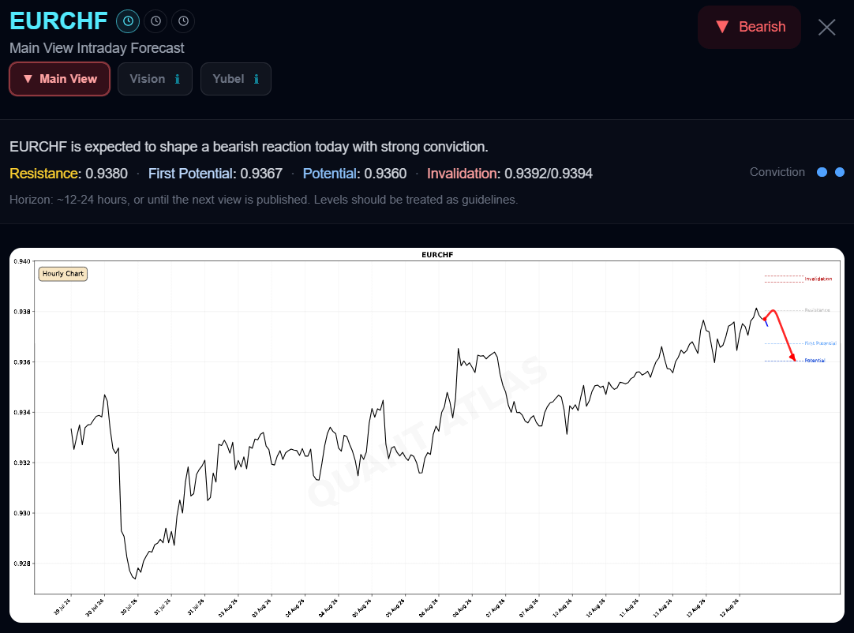Close the EURCHF forecast panel
This screenshot has width=854, height=633.
(x=826, y=28)
